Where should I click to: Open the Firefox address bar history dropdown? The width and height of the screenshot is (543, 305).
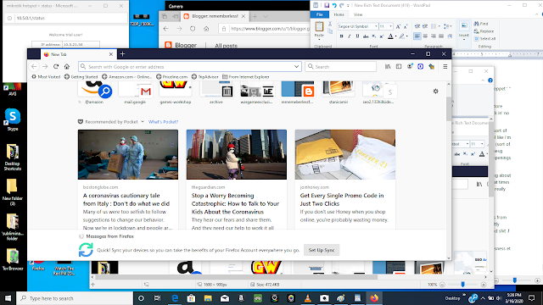(296, 66)
